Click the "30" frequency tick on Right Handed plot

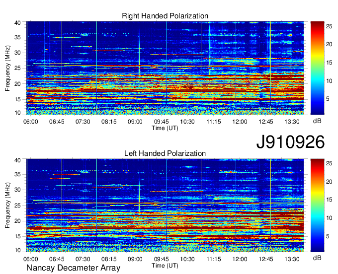[17, 53]
